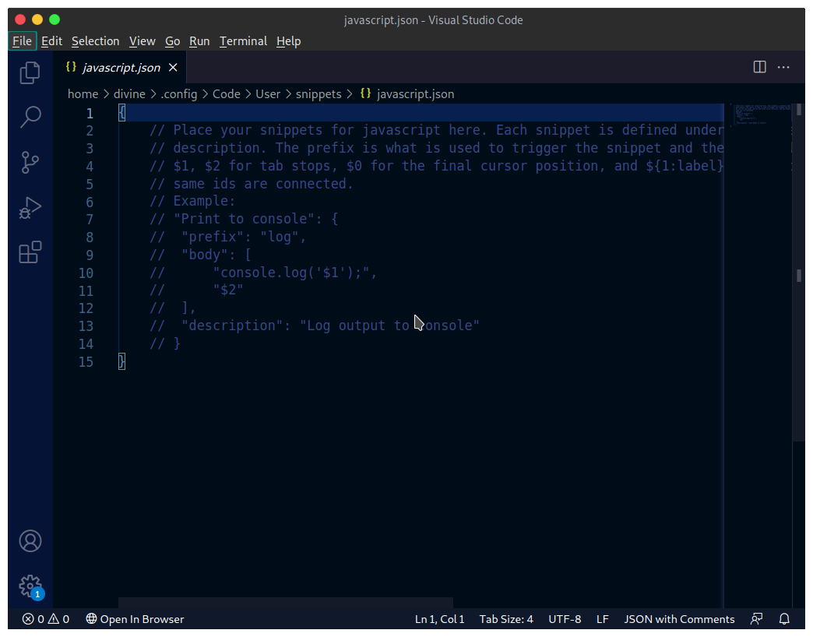Screen dimensions: 813x637
Task: Open the notifications bell in status bar
Action: (x=784, y=619)
